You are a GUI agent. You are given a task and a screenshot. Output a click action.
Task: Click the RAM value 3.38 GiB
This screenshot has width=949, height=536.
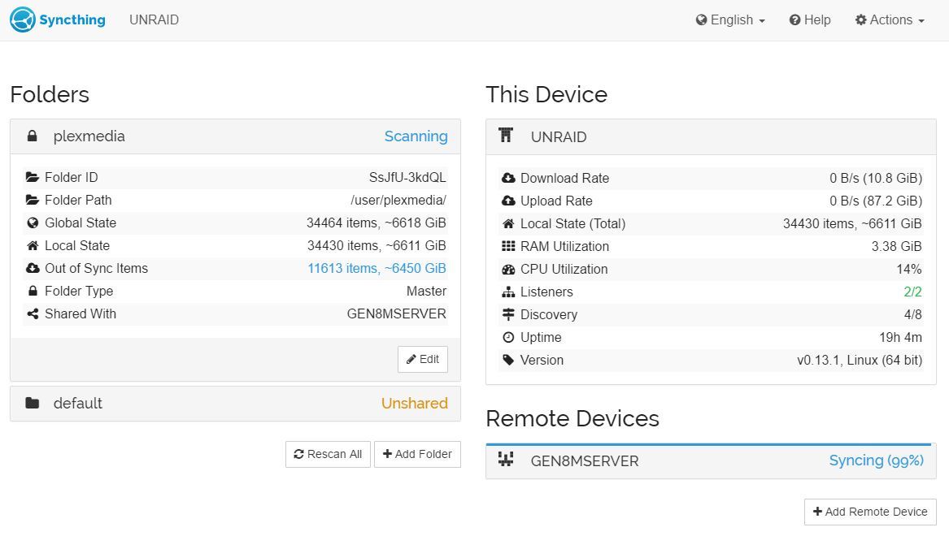click(896, 247)
